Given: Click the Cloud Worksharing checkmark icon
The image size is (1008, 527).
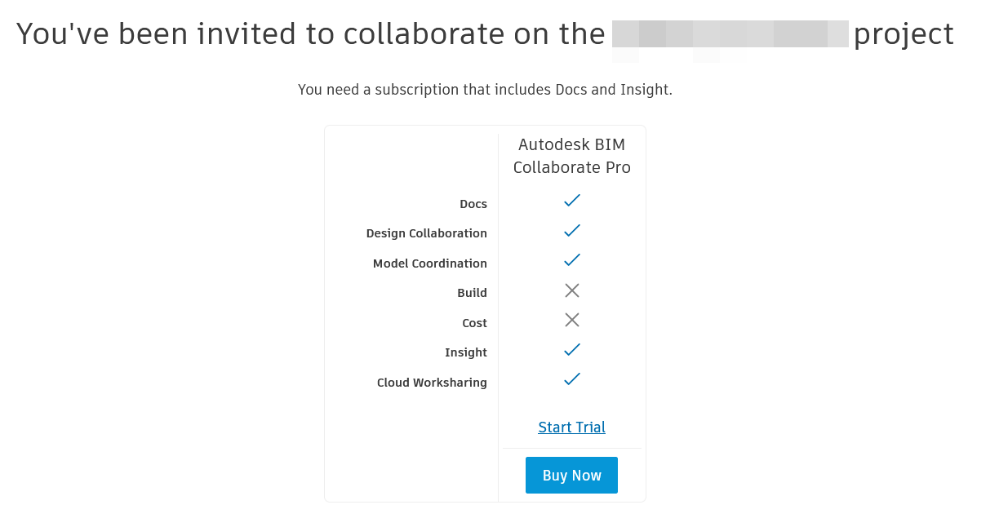Looking at the screenshot, I should (571, 379).
